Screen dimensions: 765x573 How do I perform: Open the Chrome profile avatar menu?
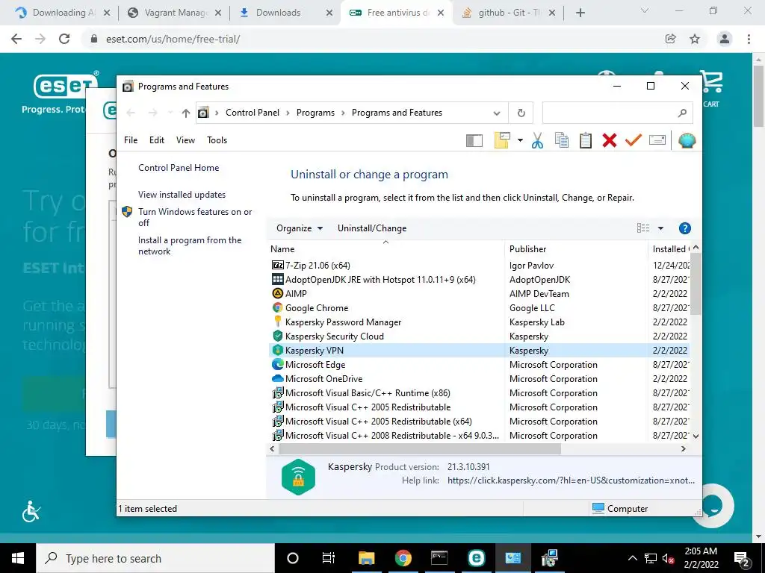[725, 39]
